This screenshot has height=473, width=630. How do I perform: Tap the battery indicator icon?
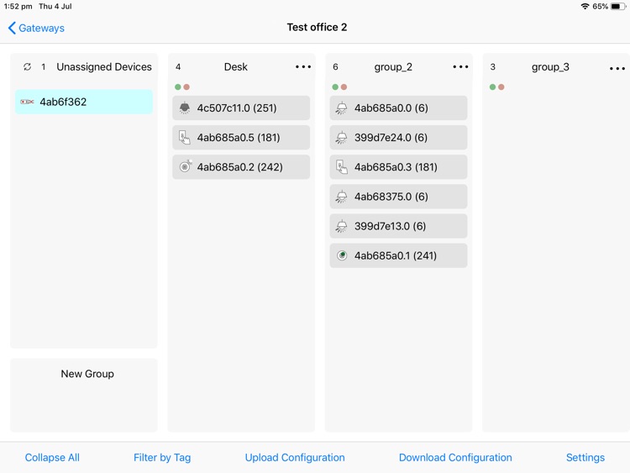pos(618,7)
